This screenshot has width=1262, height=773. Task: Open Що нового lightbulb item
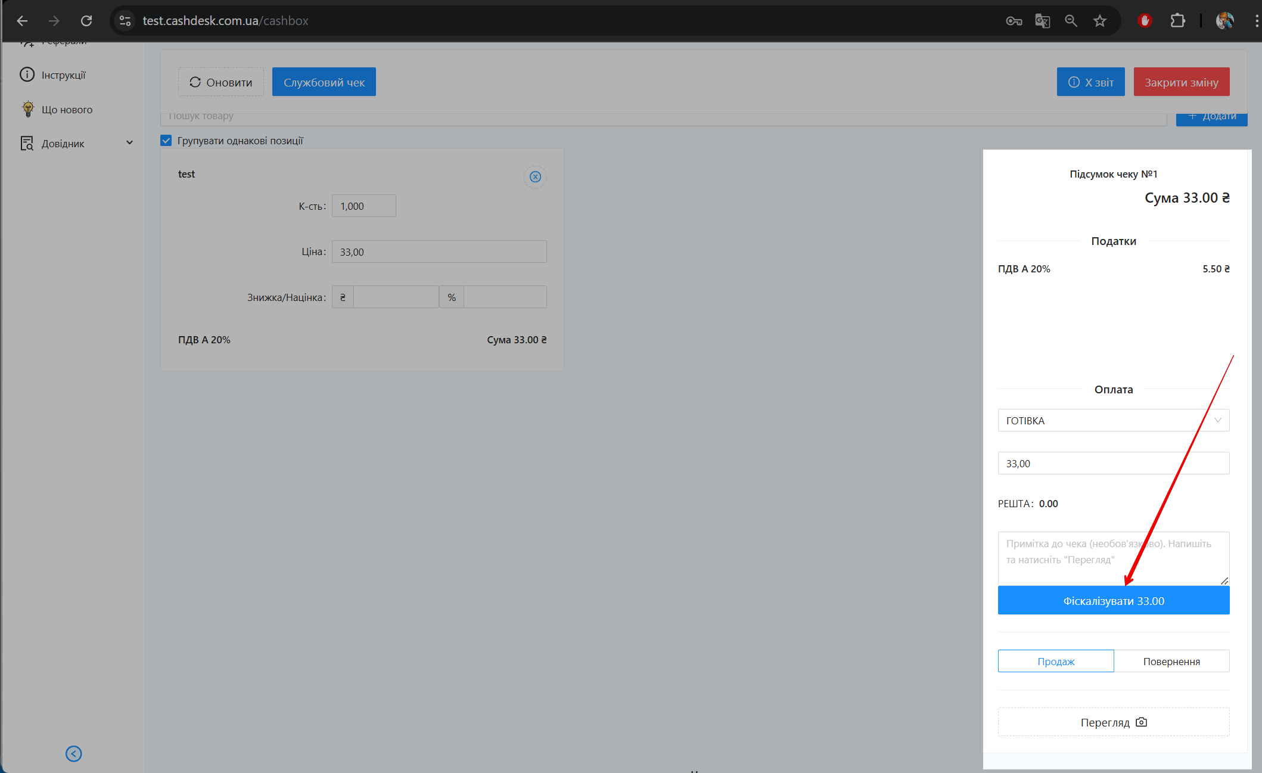[66, 110]
